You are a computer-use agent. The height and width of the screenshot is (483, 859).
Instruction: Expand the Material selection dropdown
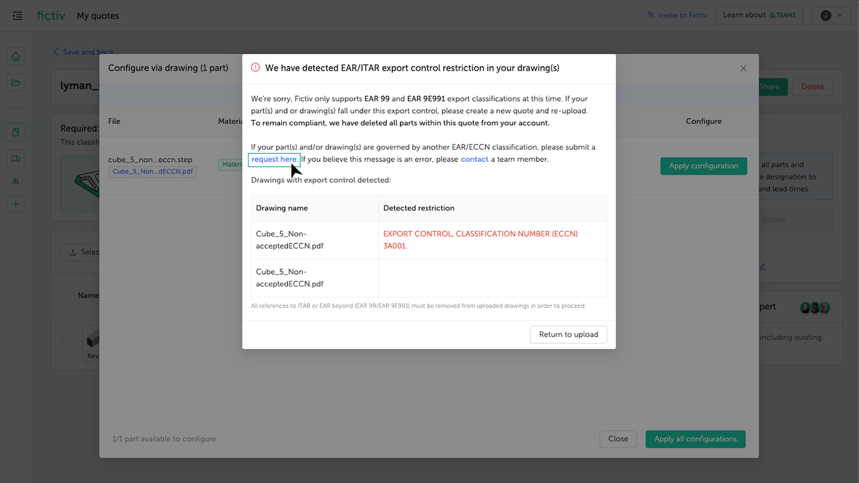pyautogui.click(x=232, y=164)
